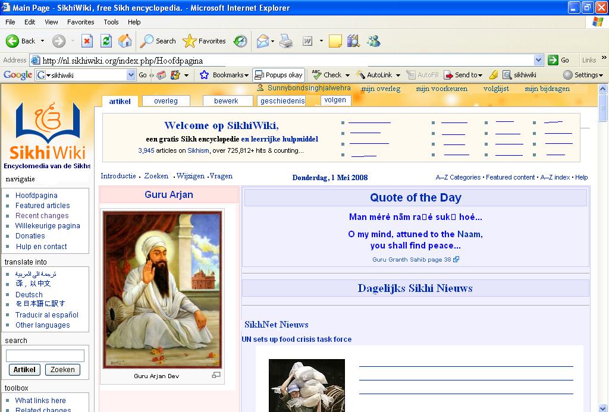Screen dimensions: 609x412
Task: Open the geschiedenis tab
Action: (x=282, y=101)
